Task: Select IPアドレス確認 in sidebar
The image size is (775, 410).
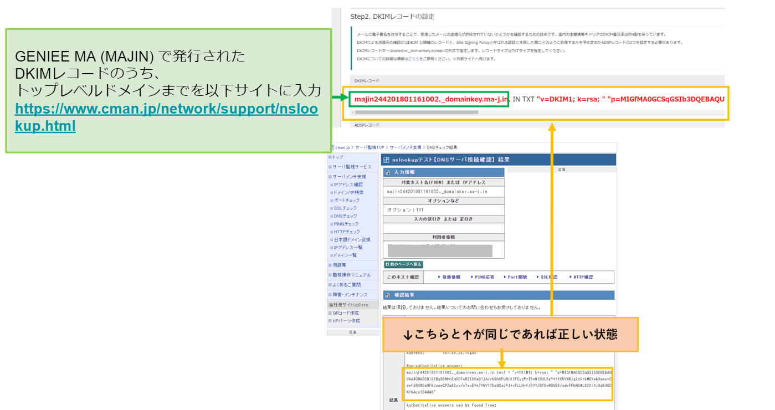Action: 348,184
